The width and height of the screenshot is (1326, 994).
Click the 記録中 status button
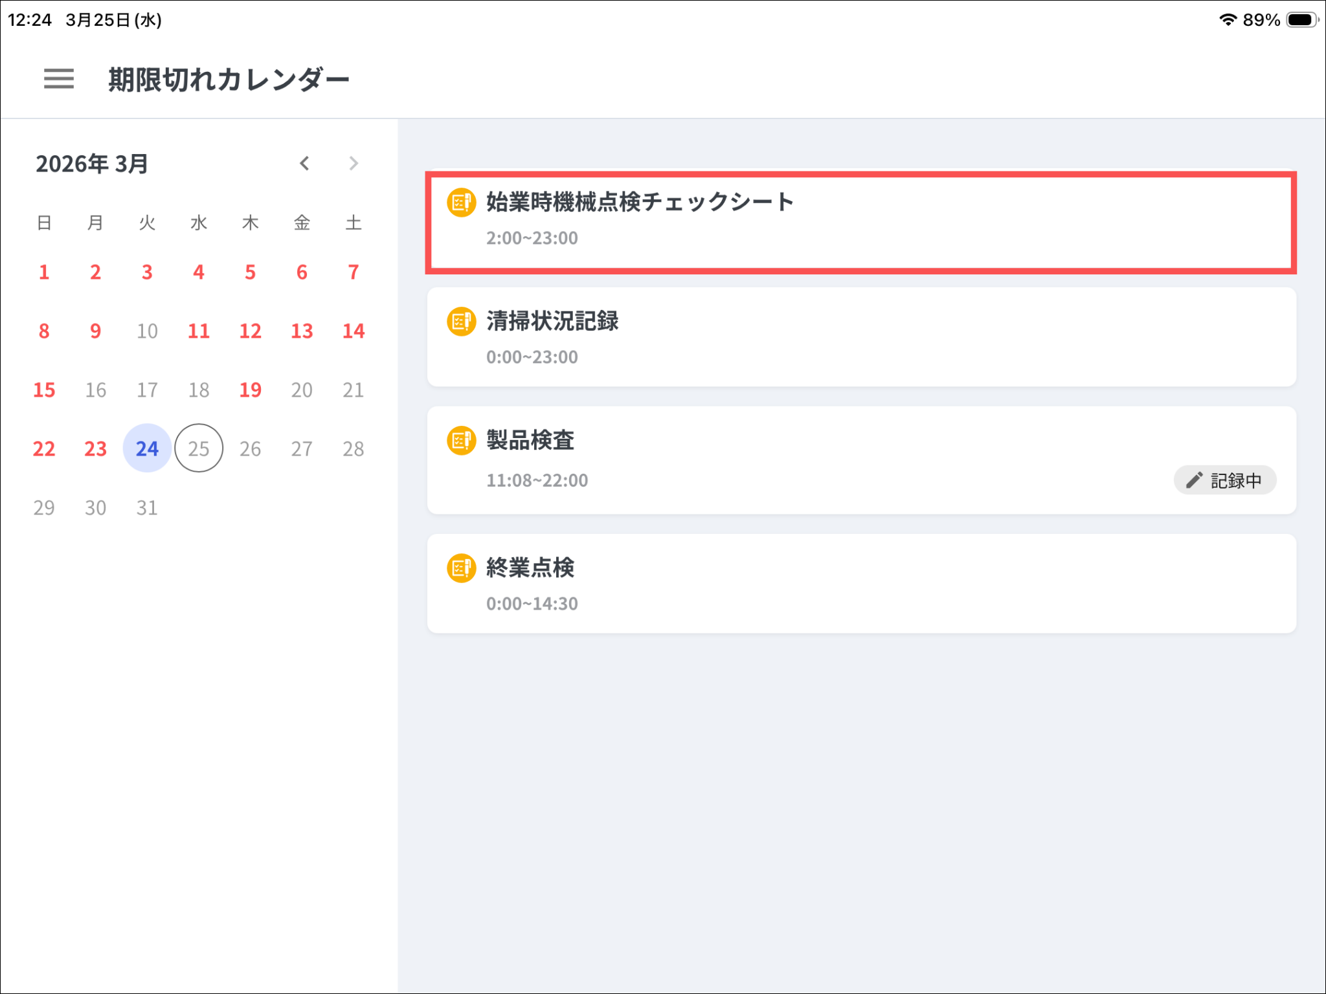click(x=1224, y=480)
